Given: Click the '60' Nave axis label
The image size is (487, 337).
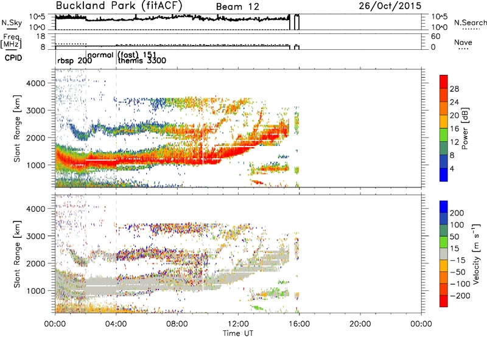Looking at the screenshot, I should pos(435,36).
